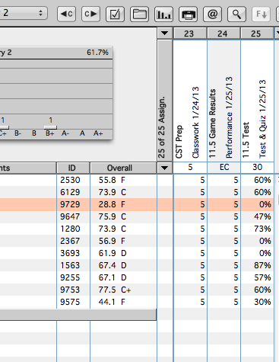The height and width of the screenshot is (362, 279).
Task: Open the folder icon in toolbar
Action: click(x=139, y=14)
